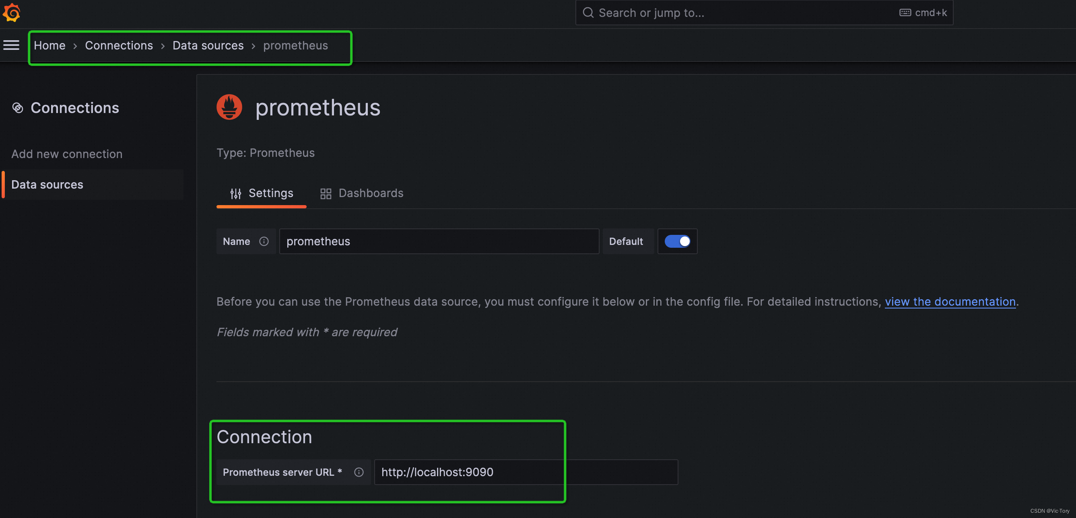1076x518 pixels.
Task: Click the Settings sliders icon
Action: 235,193
